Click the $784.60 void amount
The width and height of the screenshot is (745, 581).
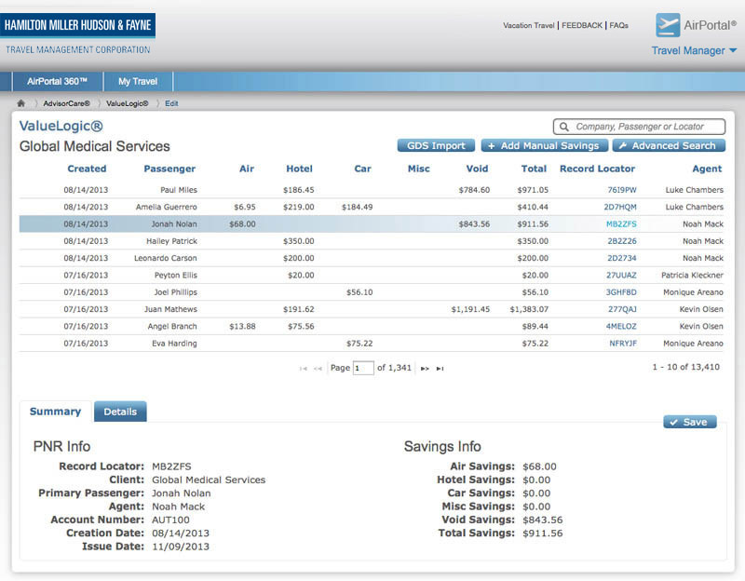pos(474,190)
